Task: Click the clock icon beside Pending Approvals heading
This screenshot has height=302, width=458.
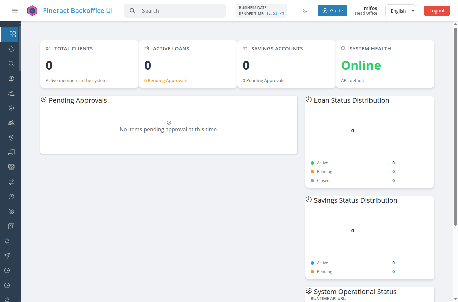Action: 44,99
